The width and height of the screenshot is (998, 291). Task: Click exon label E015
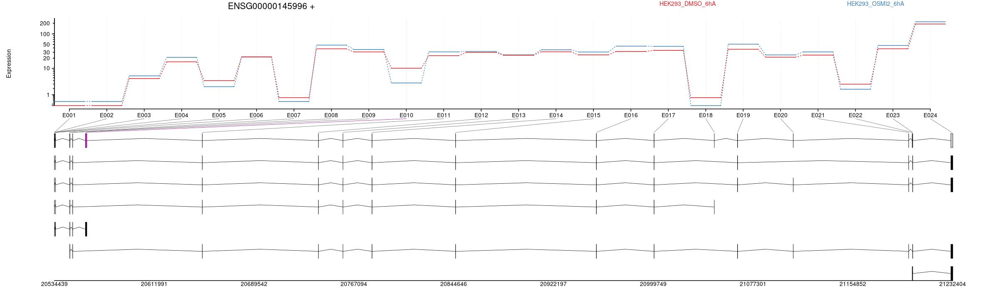click(x=593, y=115)
